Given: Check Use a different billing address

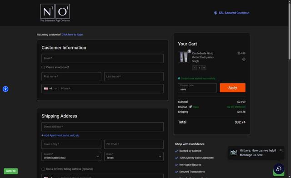Looking at the screenshot, I should click(x=43, y=169).
